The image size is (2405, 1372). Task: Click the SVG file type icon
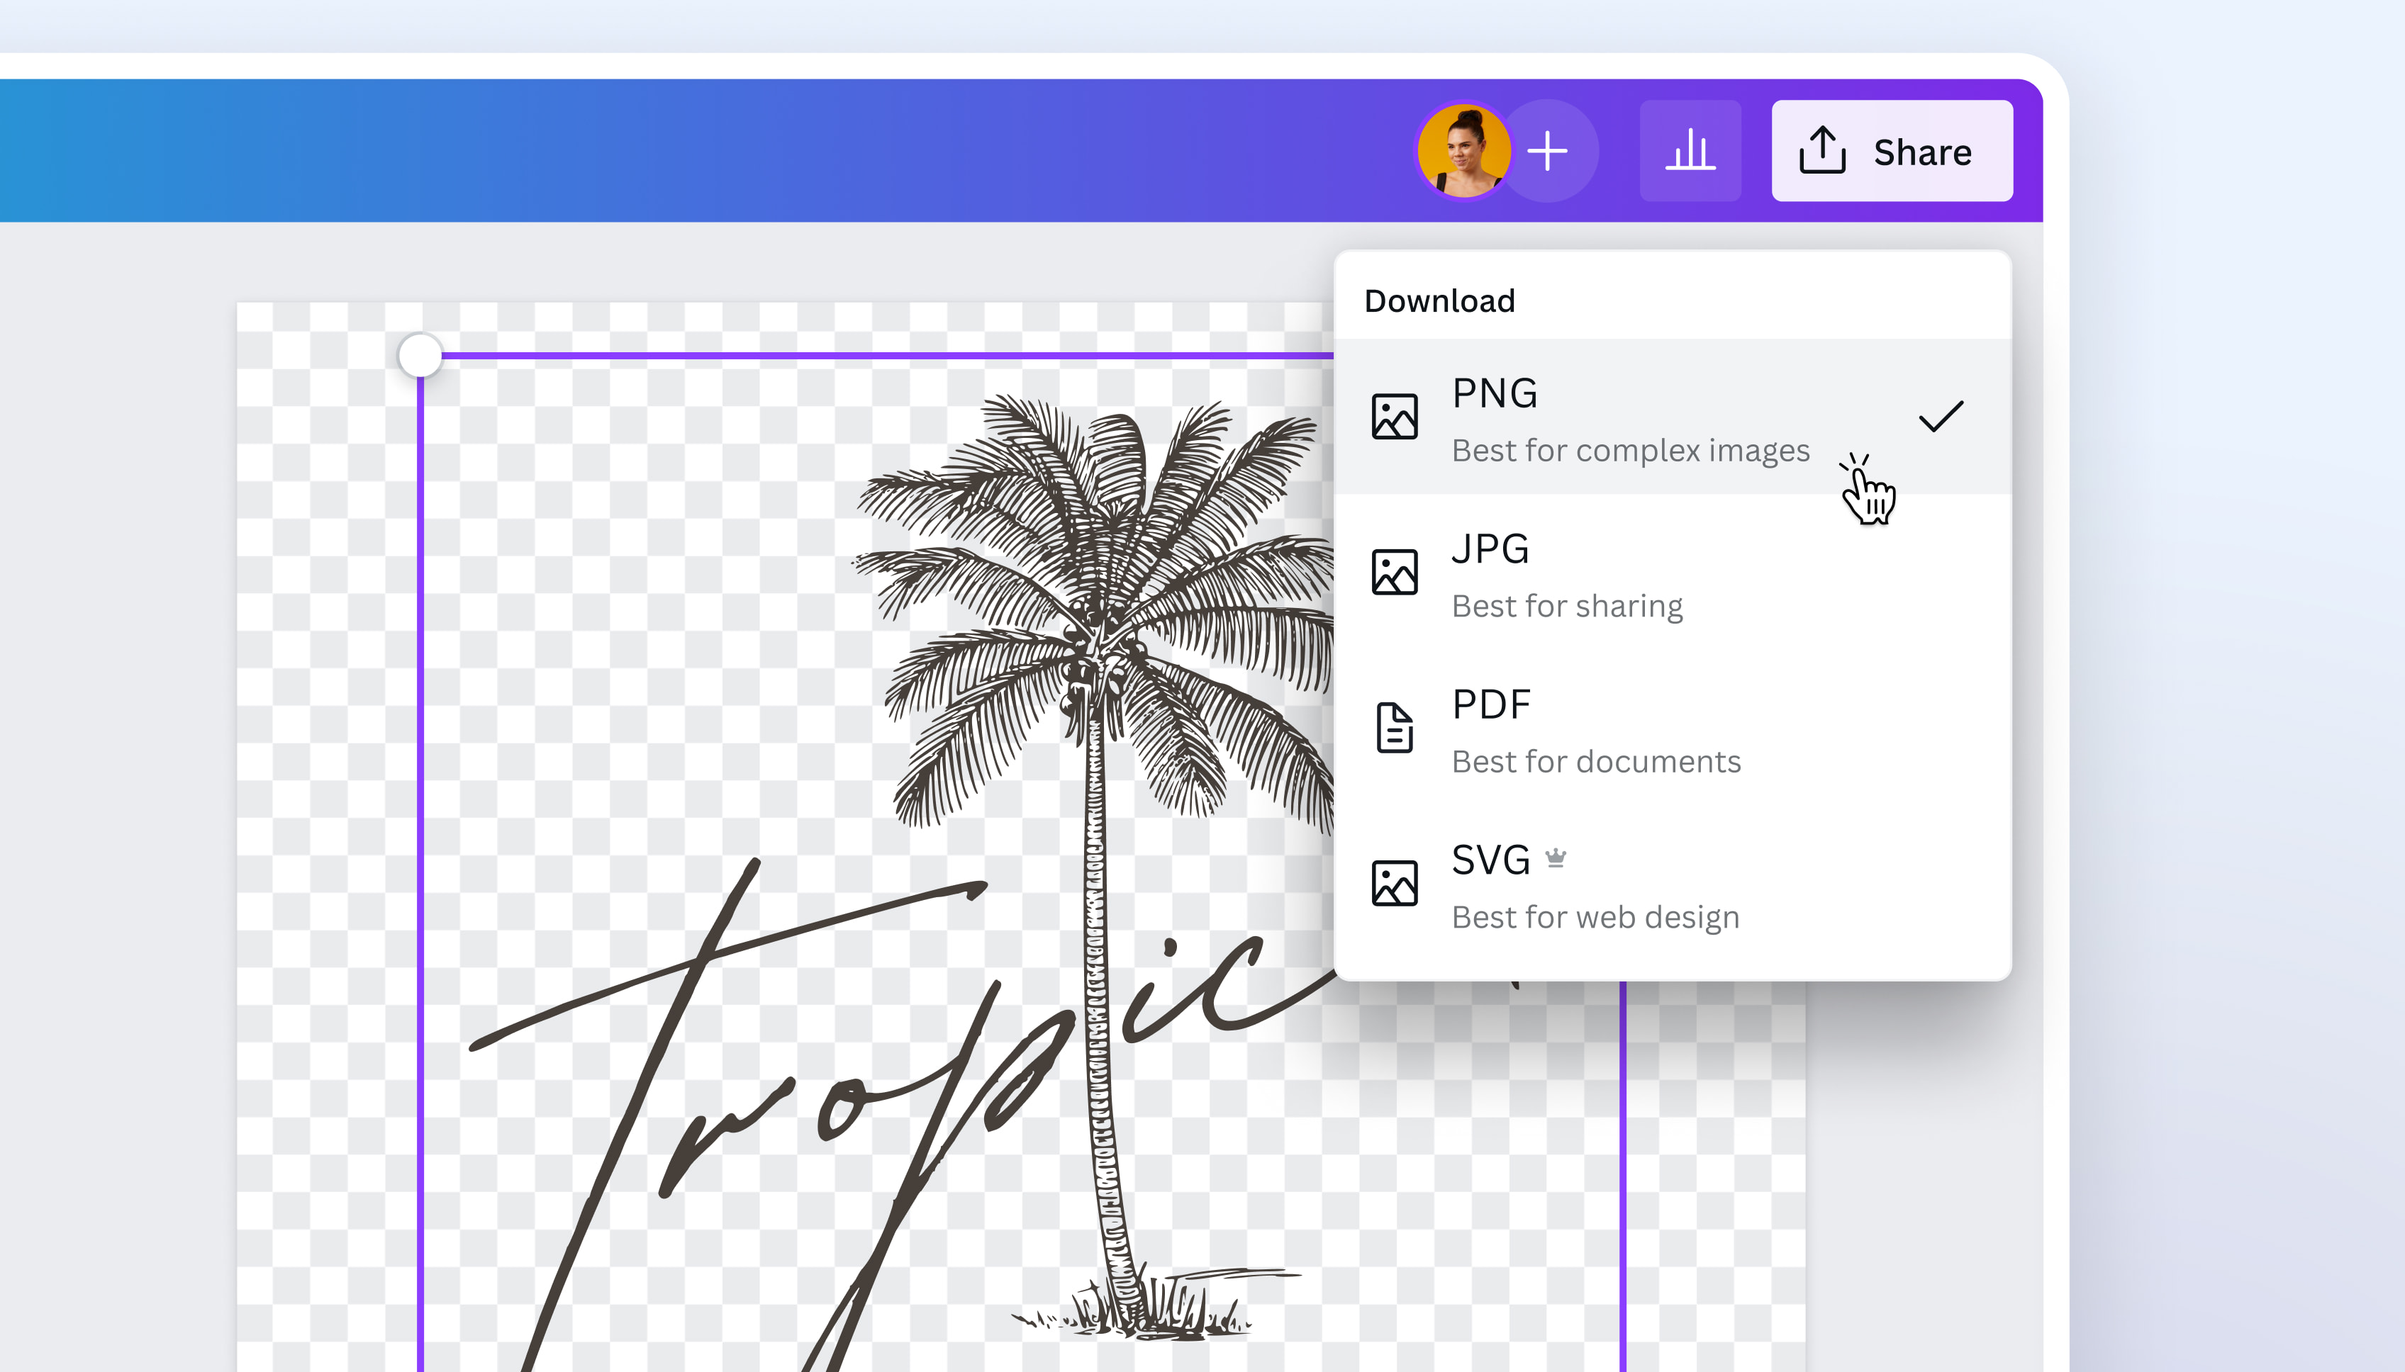pyautogui.click(x=1395, y=881)
